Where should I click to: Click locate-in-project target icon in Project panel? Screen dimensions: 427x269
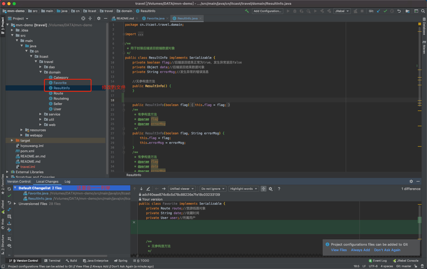point(83,18)
